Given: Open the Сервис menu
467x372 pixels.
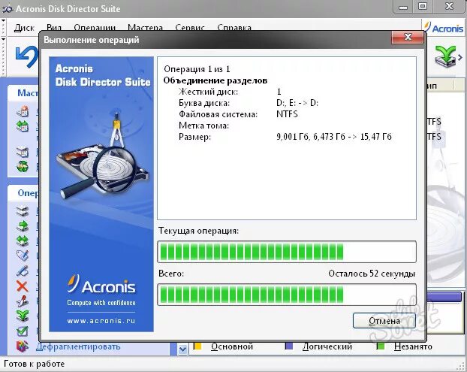Looking at the screenshot, I should point(190,28).
